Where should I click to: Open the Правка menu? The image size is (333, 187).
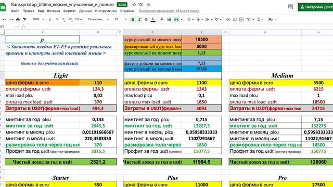tap(28, 11)
